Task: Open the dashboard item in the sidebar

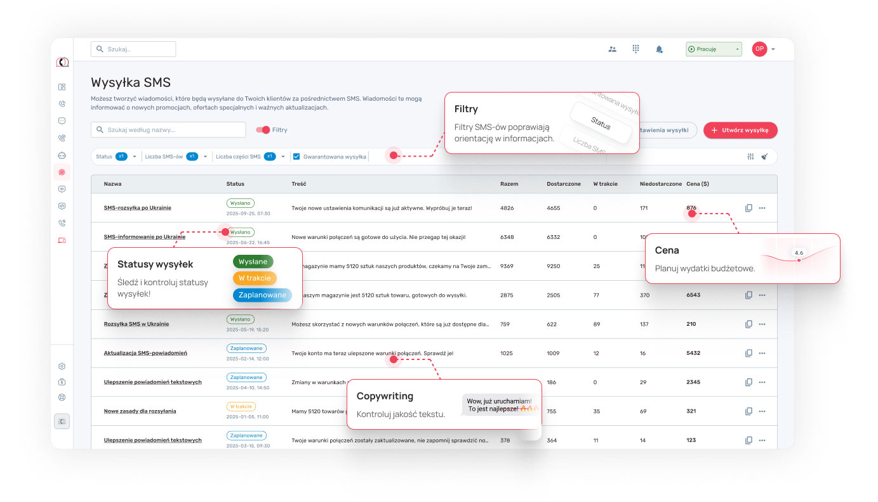Action: click(x=62, y=87)
